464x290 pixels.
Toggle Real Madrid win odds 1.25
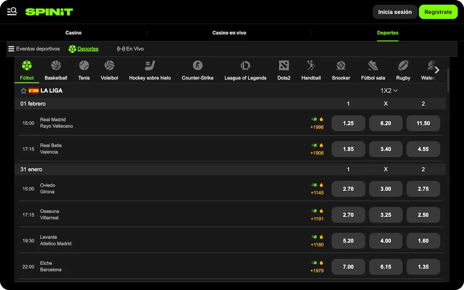coord(348,123)
